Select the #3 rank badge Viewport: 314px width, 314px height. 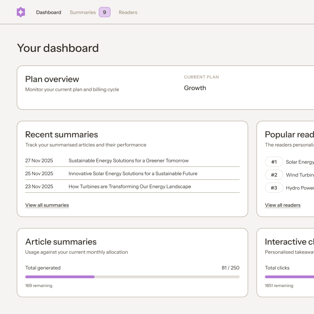coord(274,188)
